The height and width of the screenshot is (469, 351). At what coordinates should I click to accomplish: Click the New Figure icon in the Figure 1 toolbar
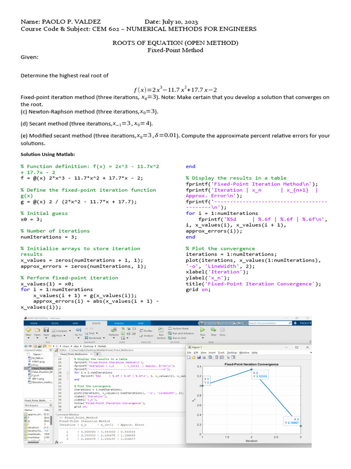(189, 357)
